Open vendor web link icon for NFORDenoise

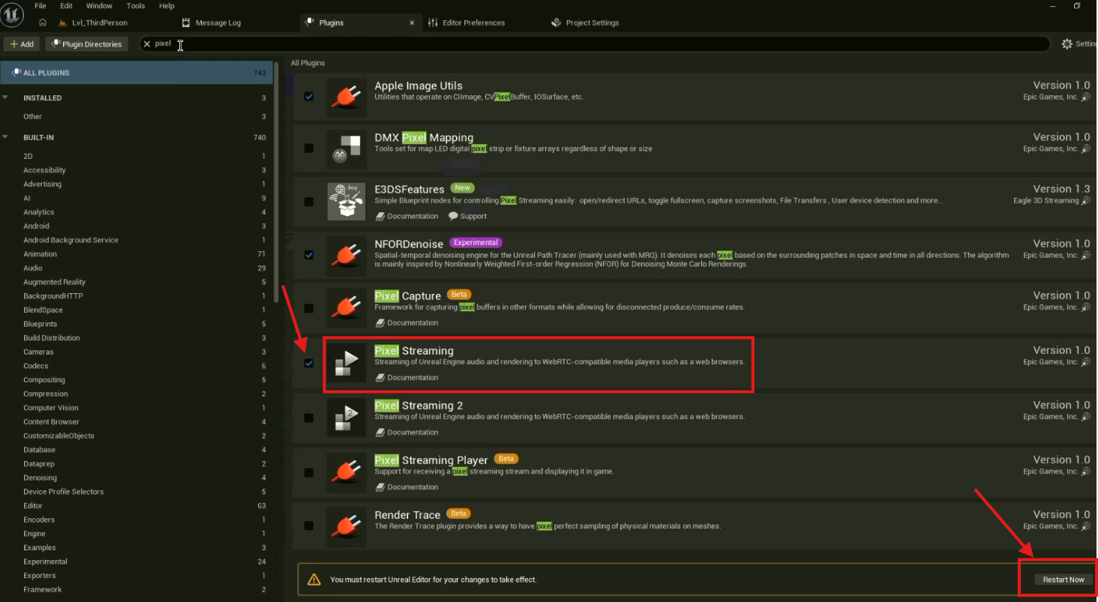pyautogui.click(x=1085, y=255)
